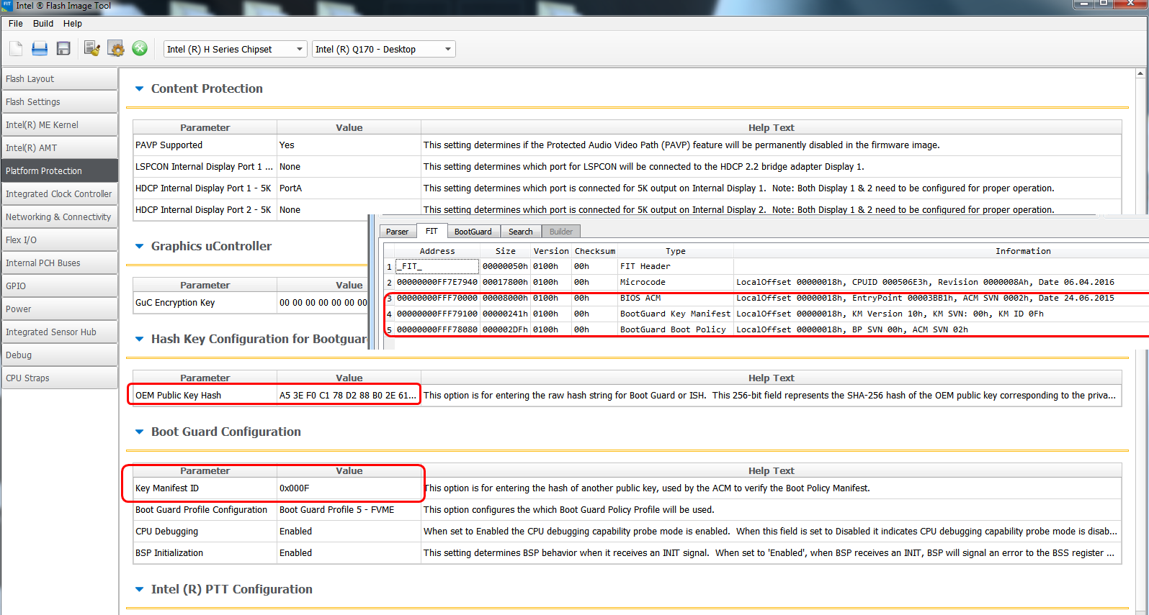Click the green Build image icon
1149x615 pixels.
pyautogui.click(x=140, y=49)
